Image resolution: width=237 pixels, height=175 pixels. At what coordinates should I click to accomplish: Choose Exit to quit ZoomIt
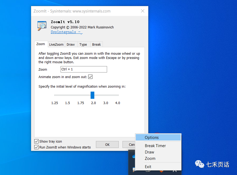point(158,167)
